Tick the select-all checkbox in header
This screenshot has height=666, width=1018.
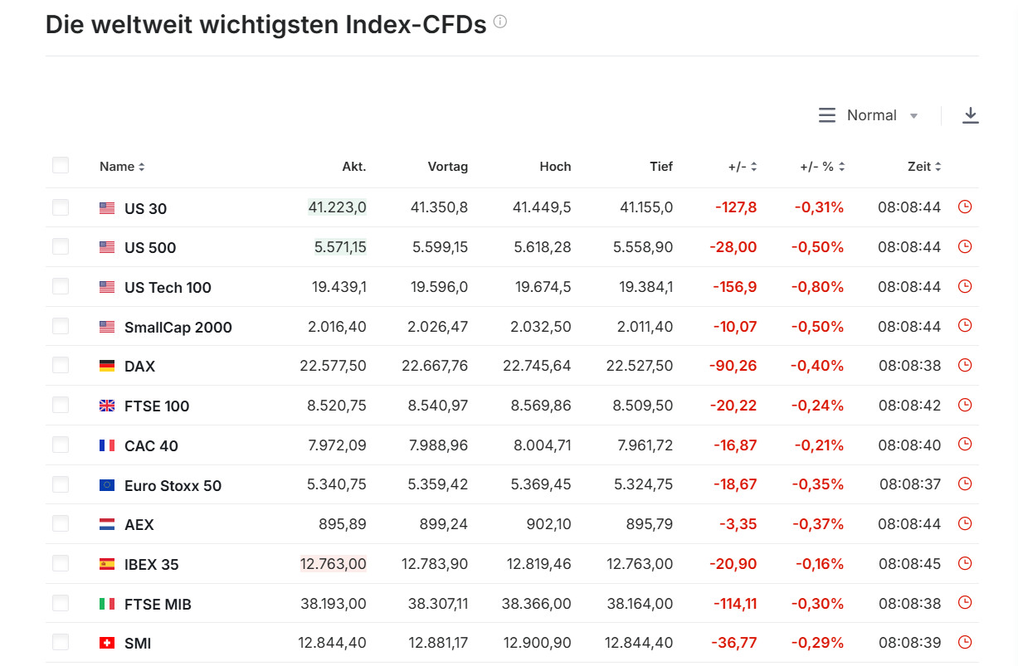(61, 165)
